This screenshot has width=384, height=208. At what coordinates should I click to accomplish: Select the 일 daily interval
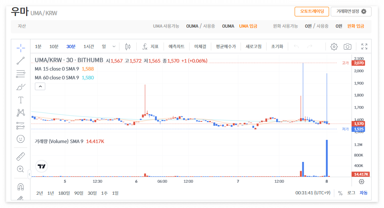pyautogui.click(x=104, y=46)
